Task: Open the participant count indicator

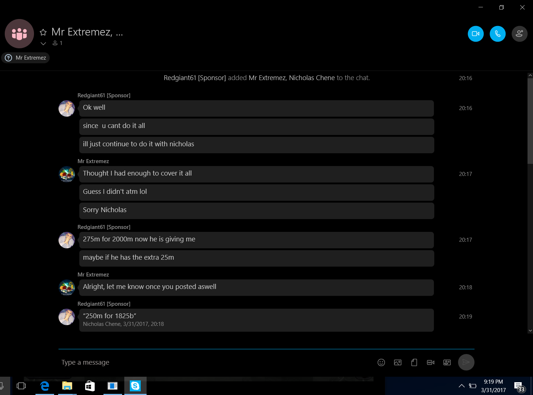Action: point(57,43)
